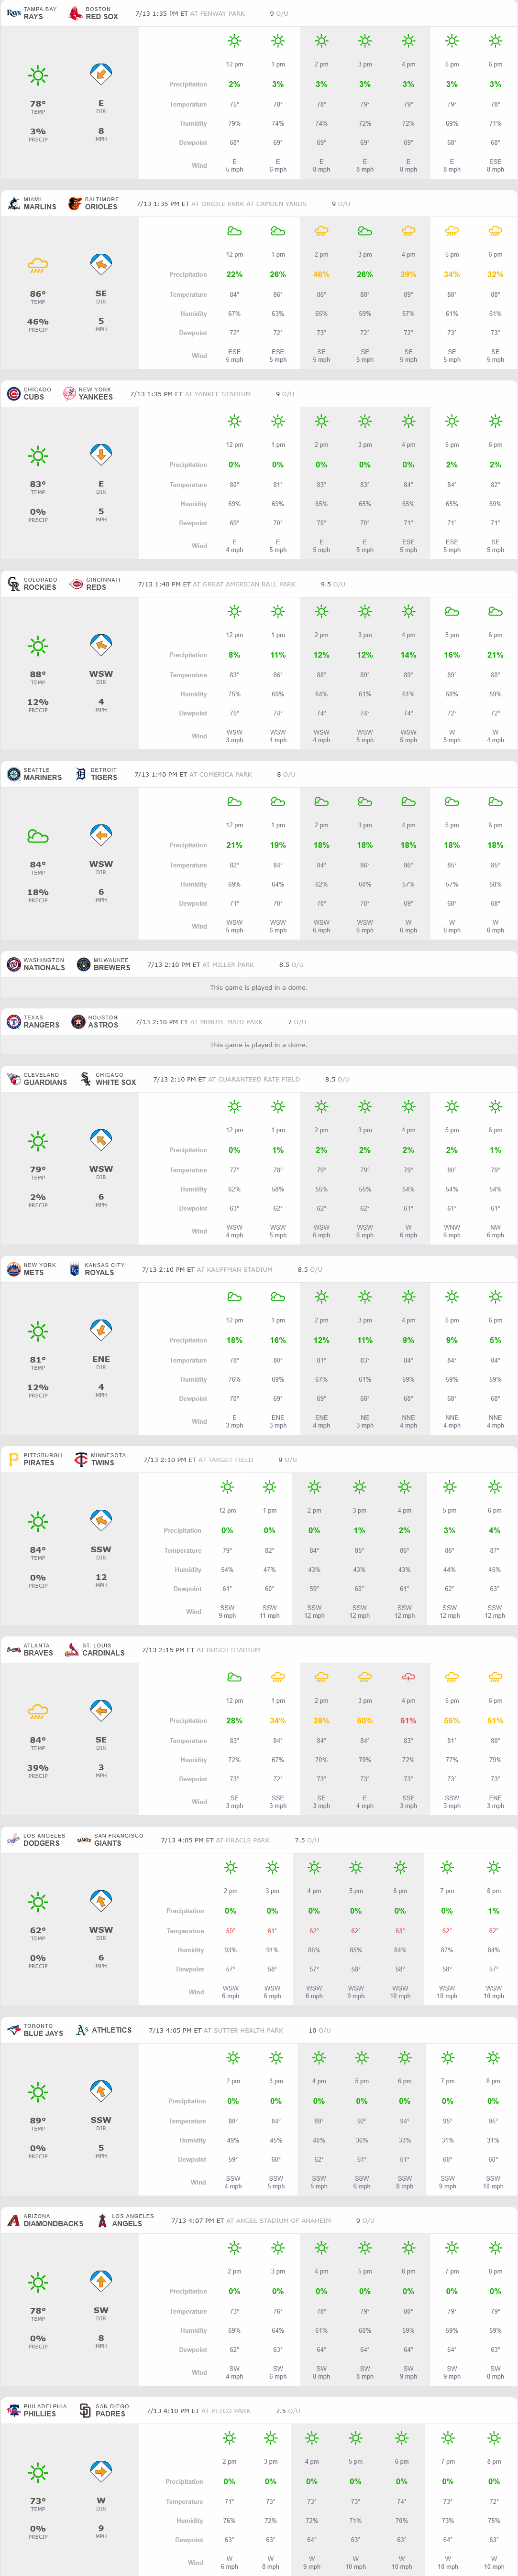Click the 'ENE DIR' value in Mets-Royals summary
Viewport: 518px width, 2576px height.
pos(101,1362)
